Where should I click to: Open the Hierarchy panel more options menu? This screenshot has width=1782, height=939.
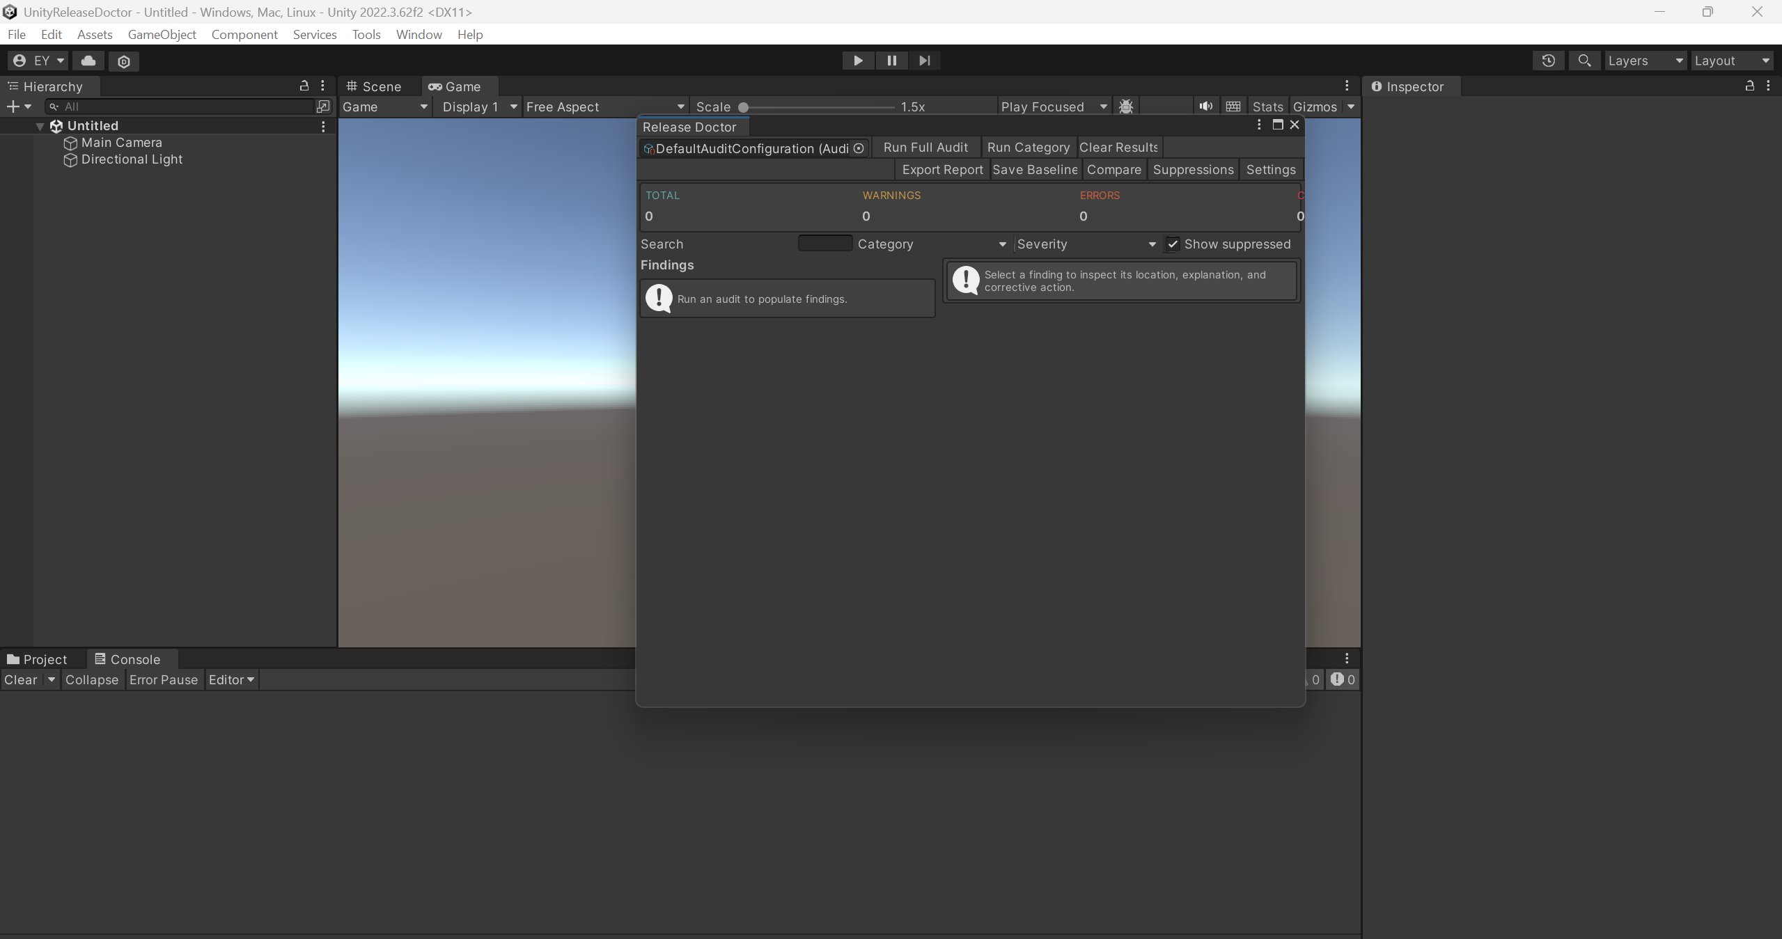[322, 86]
